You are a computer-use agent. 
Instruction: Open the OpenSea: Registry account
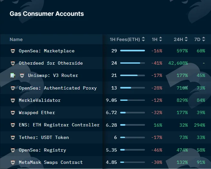point(43,150)
